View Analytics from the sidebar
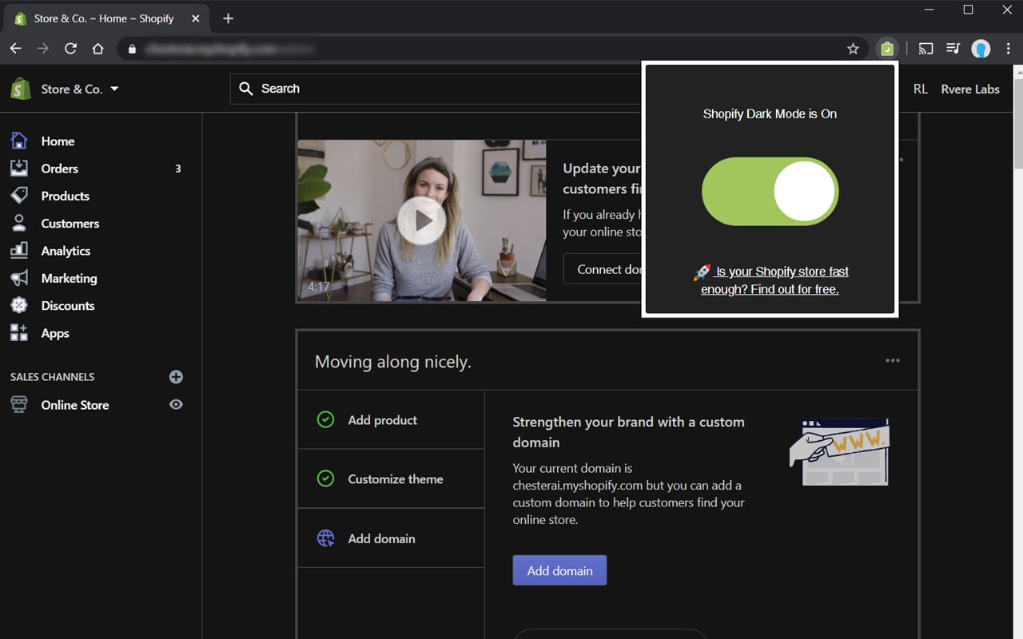1023x639 pixels. pyautogui.click(x=66, y=250)
